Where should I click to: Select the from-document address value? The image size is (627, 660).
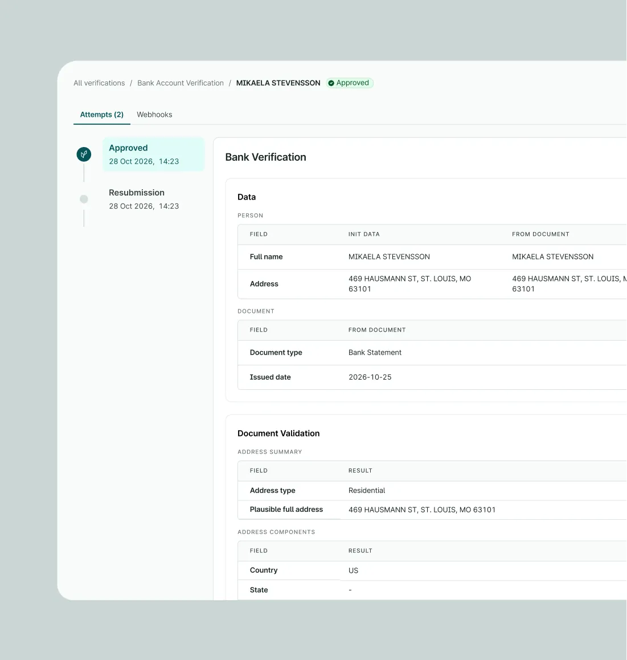569,284
